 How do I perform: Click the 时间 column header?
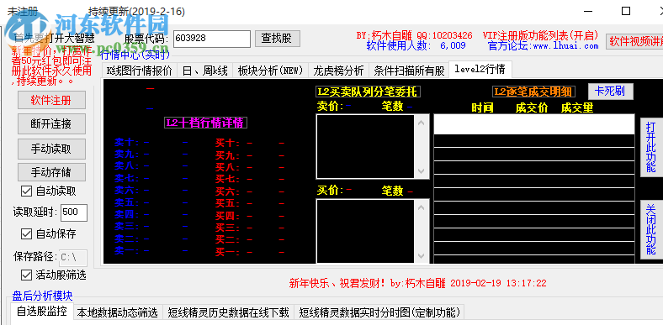pyautogui.click(x=482, y=107)
